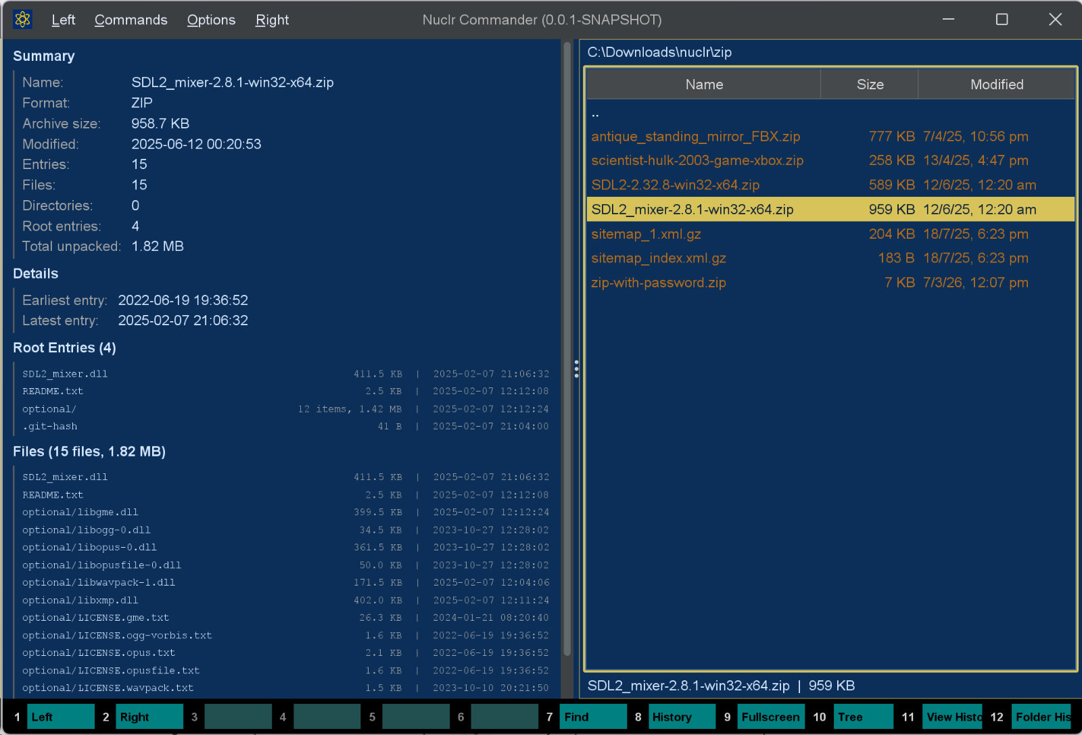Open the Commands menu

click(x=131, y=20)
